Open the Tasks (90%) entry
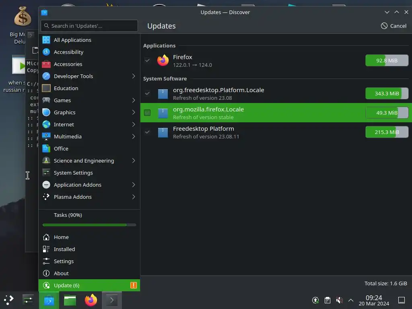The height and width of the screenshot is (309, 412). click(89, 215)
